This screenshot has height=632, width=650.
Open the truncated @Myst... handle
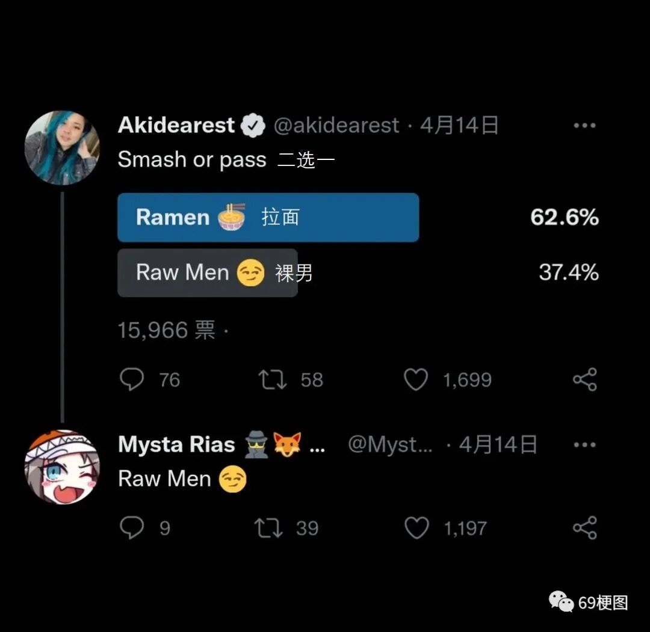390,445
